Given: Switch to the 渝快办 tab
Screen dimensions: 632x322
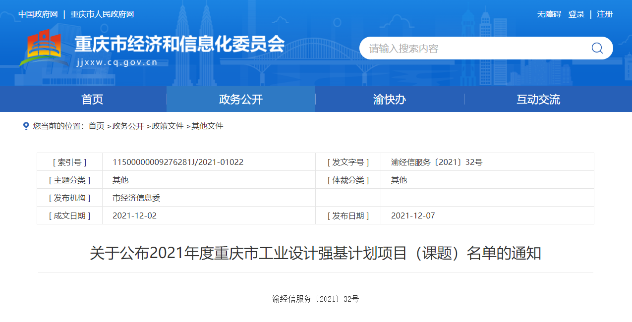Looking at the screenshot, I should [x=389, y=99].
